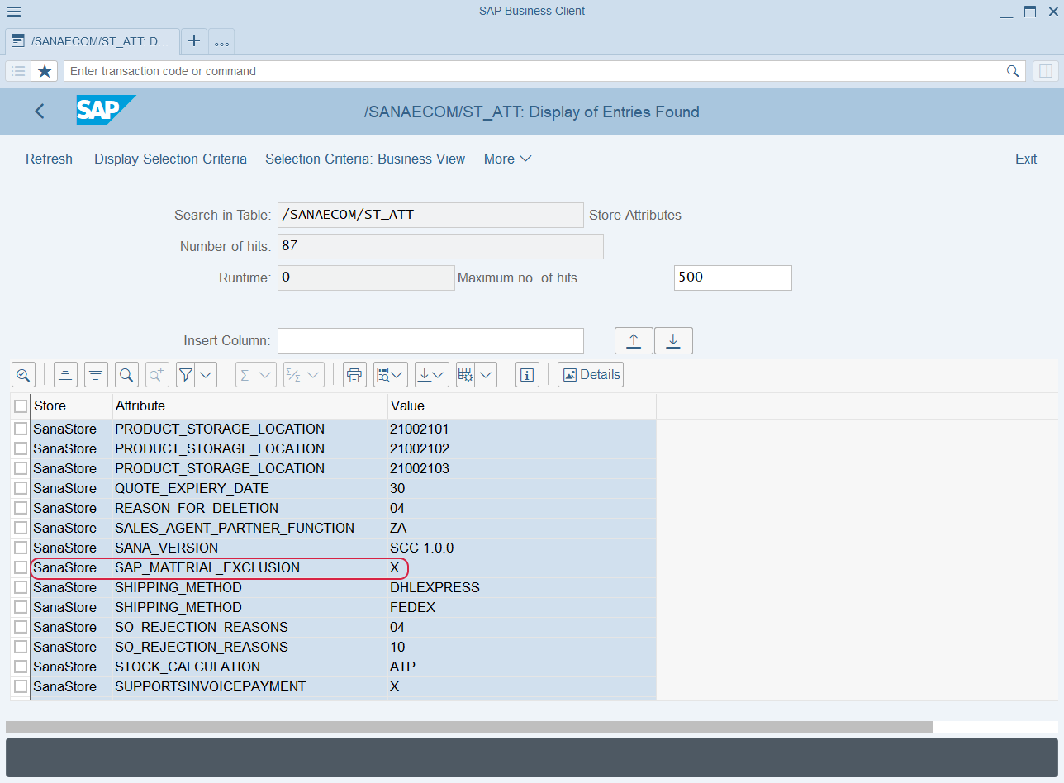Select the /SANAECOM/ST_ATT tab
1064x783 pixels.
tap(93, 40)
